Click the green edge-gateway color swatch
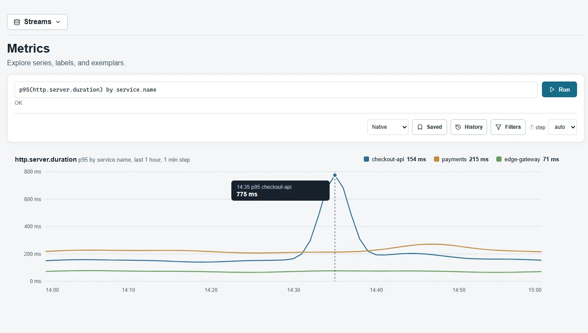This screenshot has height=333, width=588. (499, 159)
